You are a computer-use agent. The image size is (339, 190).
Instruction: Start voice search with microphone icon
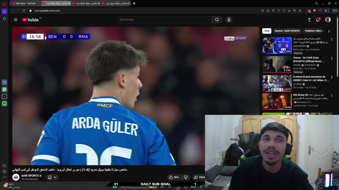pos(229,20)
